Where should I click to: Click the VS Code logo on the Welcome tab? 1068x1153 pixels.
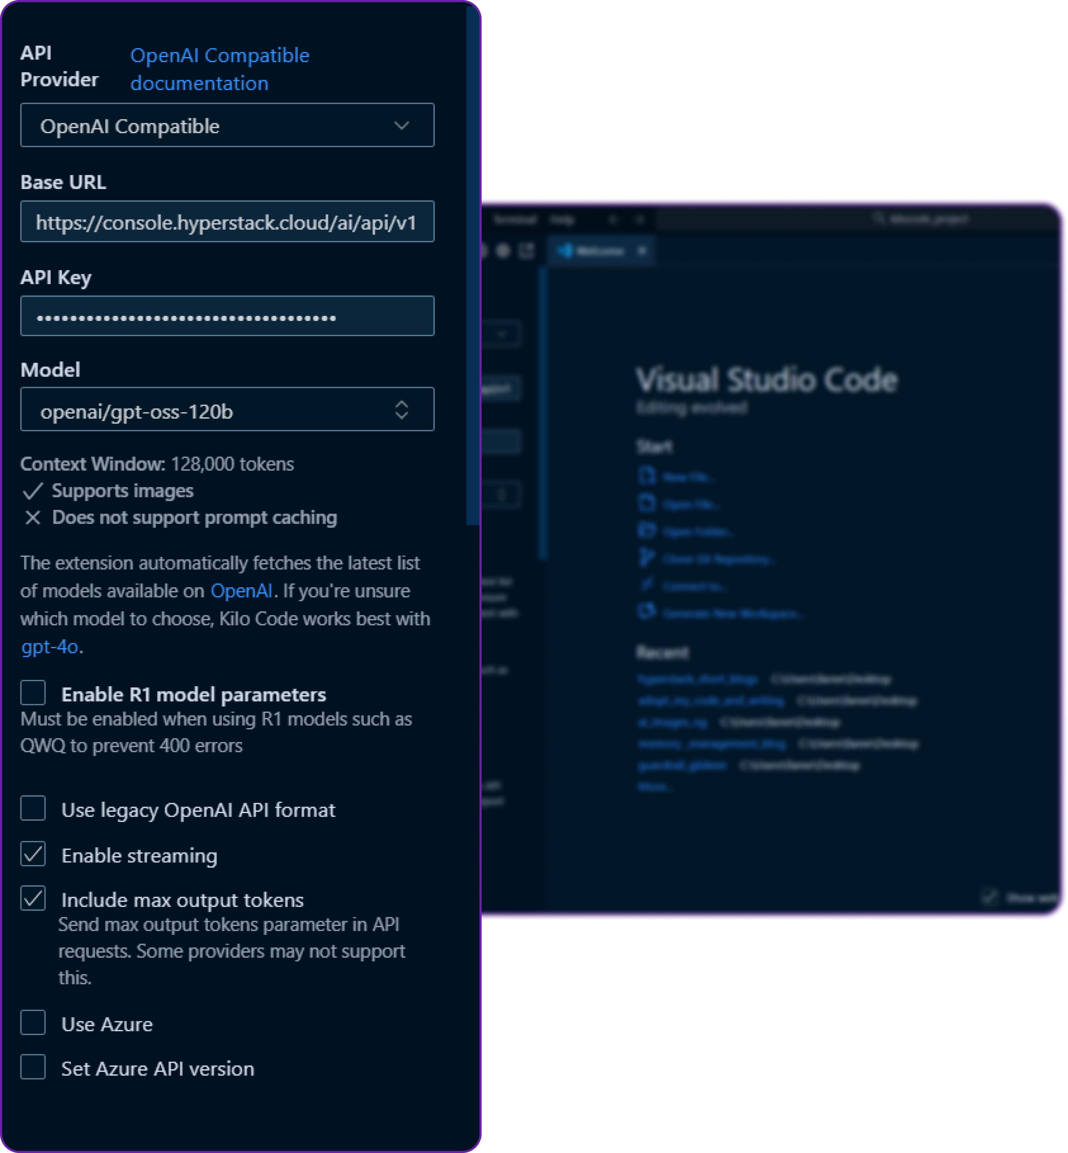(565, 251)
